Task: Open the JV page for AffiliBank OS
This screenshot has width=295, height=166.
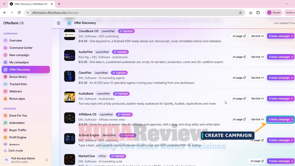Action: point(239,119)
